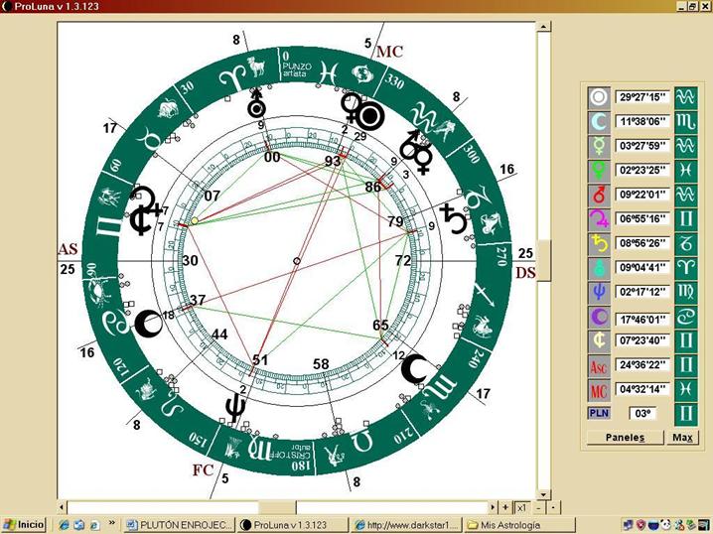The width and height of the screenshot is (713, 534).
Task: Click the Sun planet icon in panel
Action: [x=598, y=97]
